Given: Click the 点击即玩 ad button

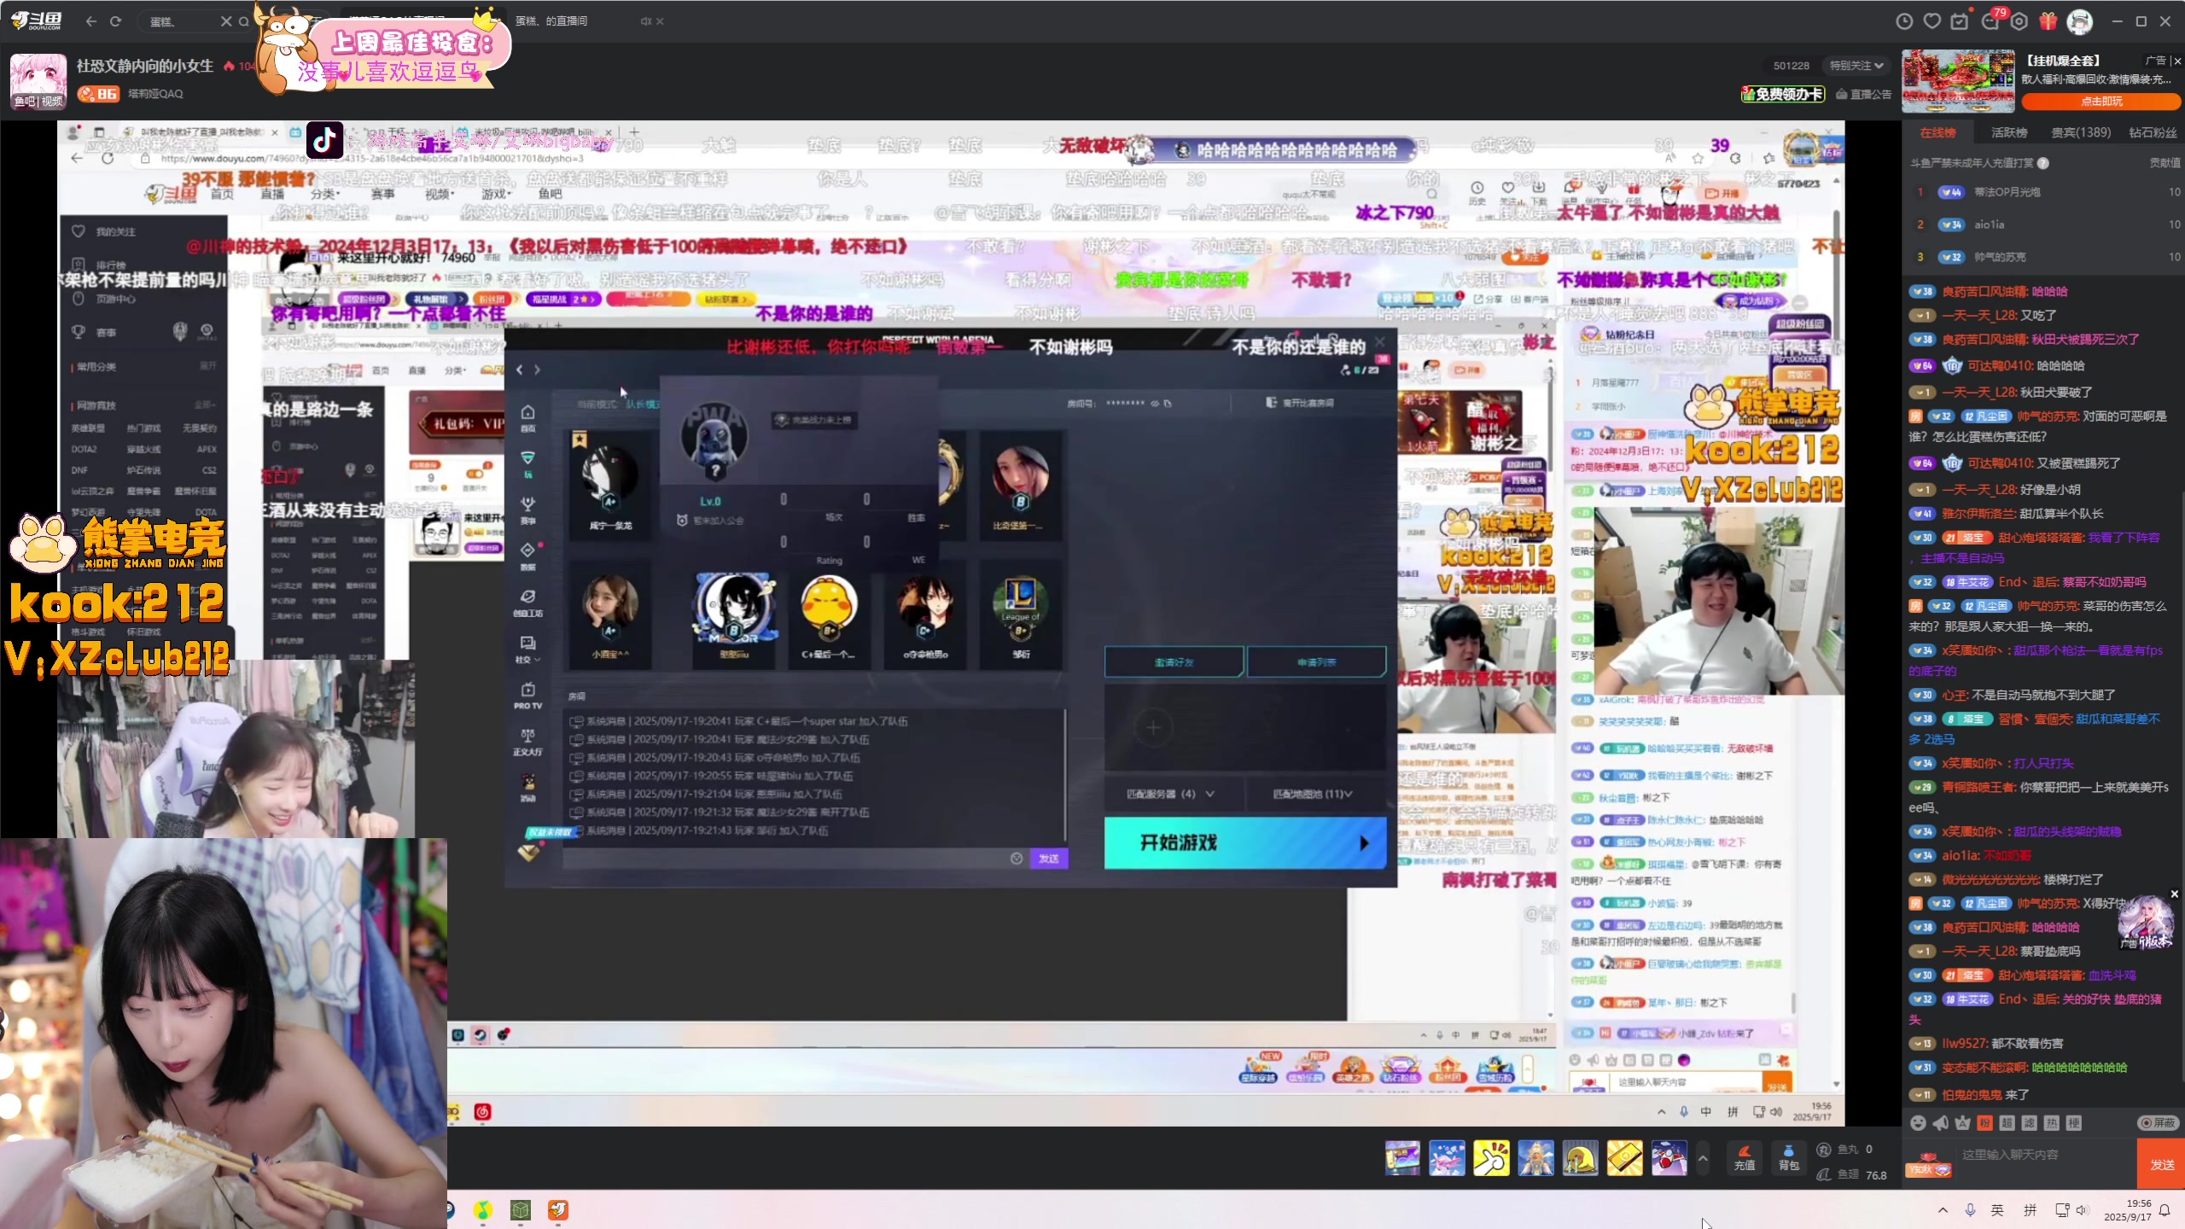Looking at the screenshot, I should pos(2101,102).
